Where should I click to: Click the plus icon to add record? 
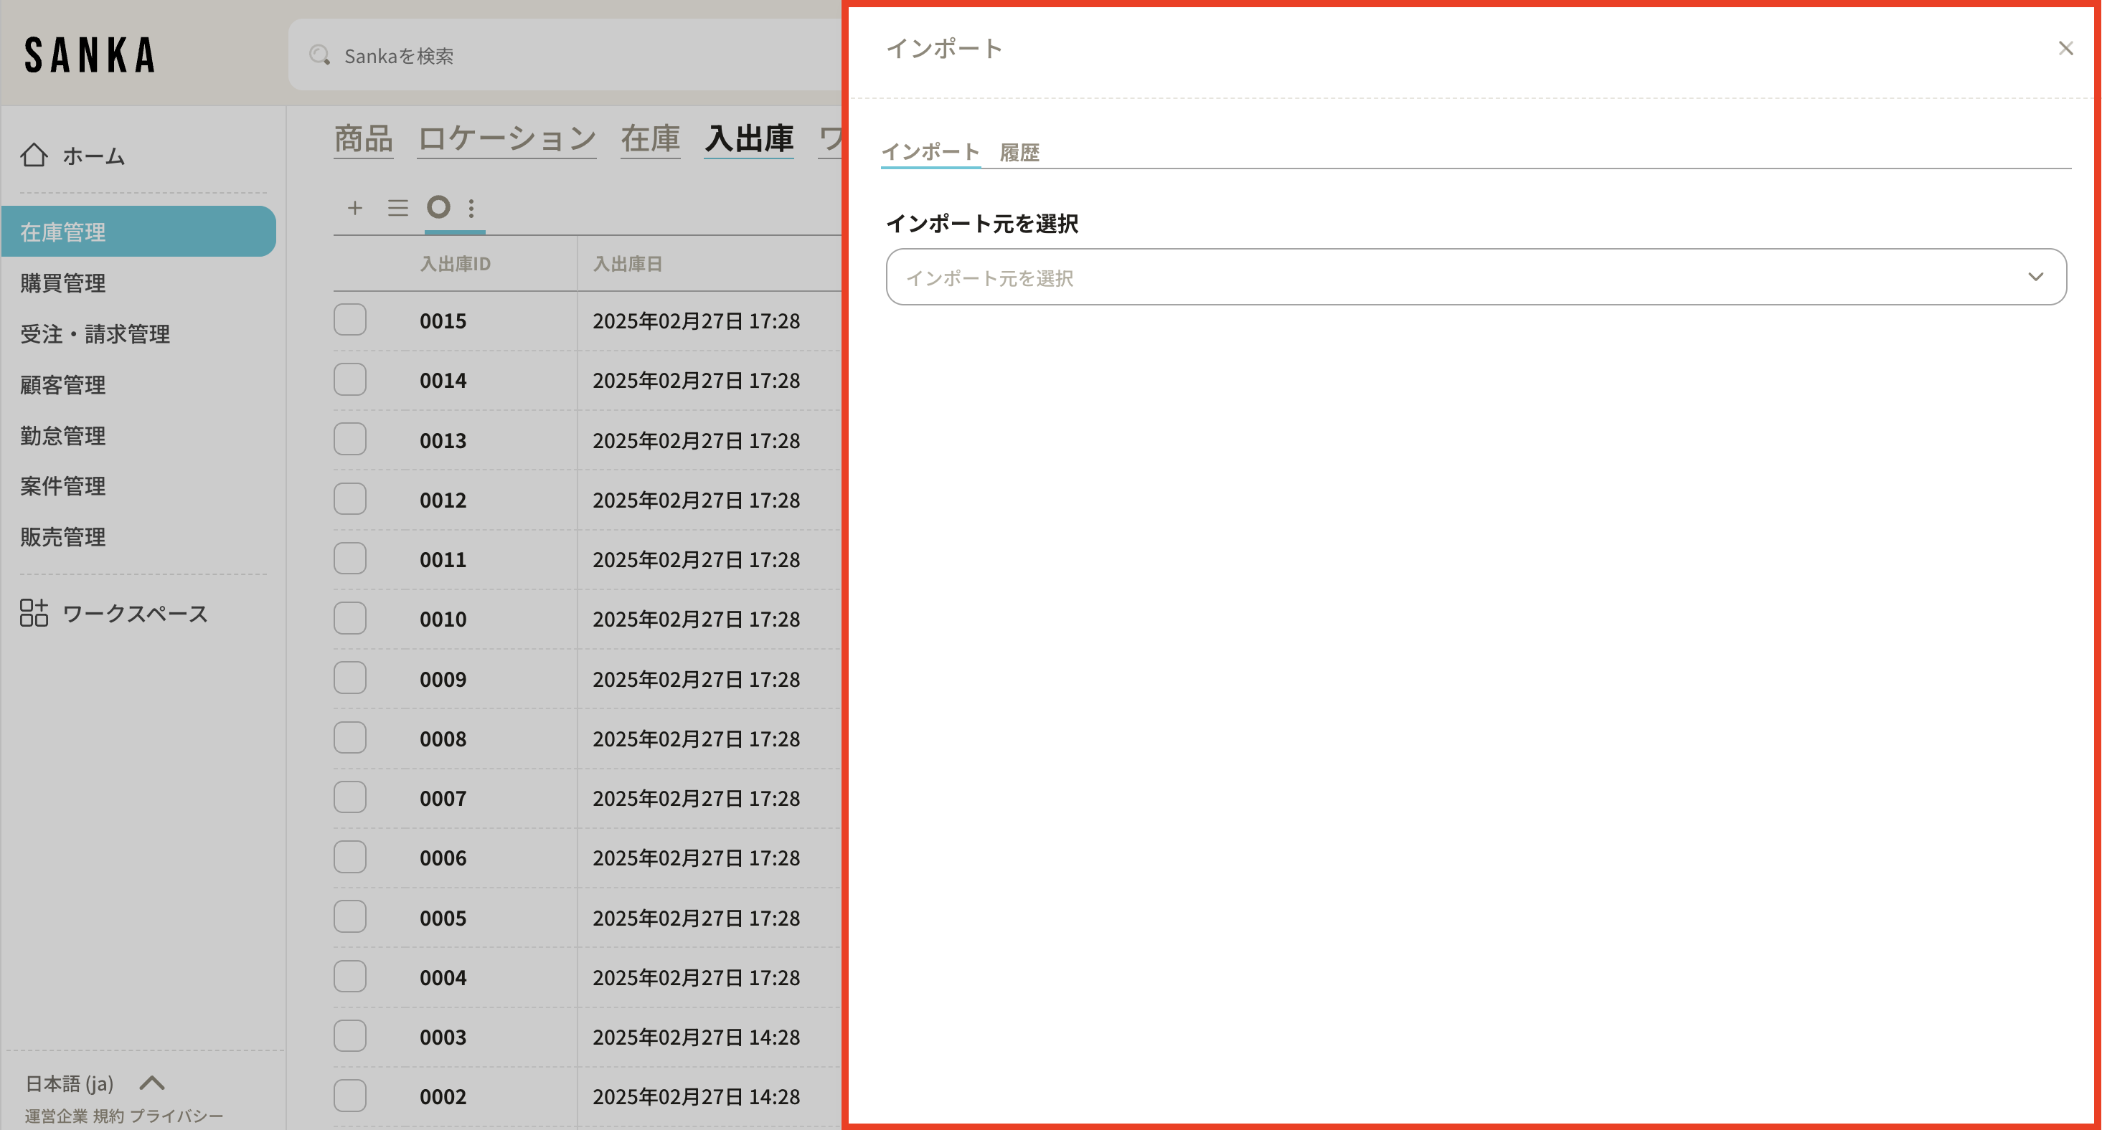click(355, 208)
